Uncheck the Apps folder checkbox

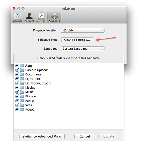[x=17, y=66]
